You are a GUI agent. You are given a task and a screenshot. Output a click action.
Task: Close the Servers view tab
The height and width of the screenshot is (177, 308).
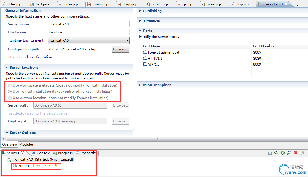[23, 153]
